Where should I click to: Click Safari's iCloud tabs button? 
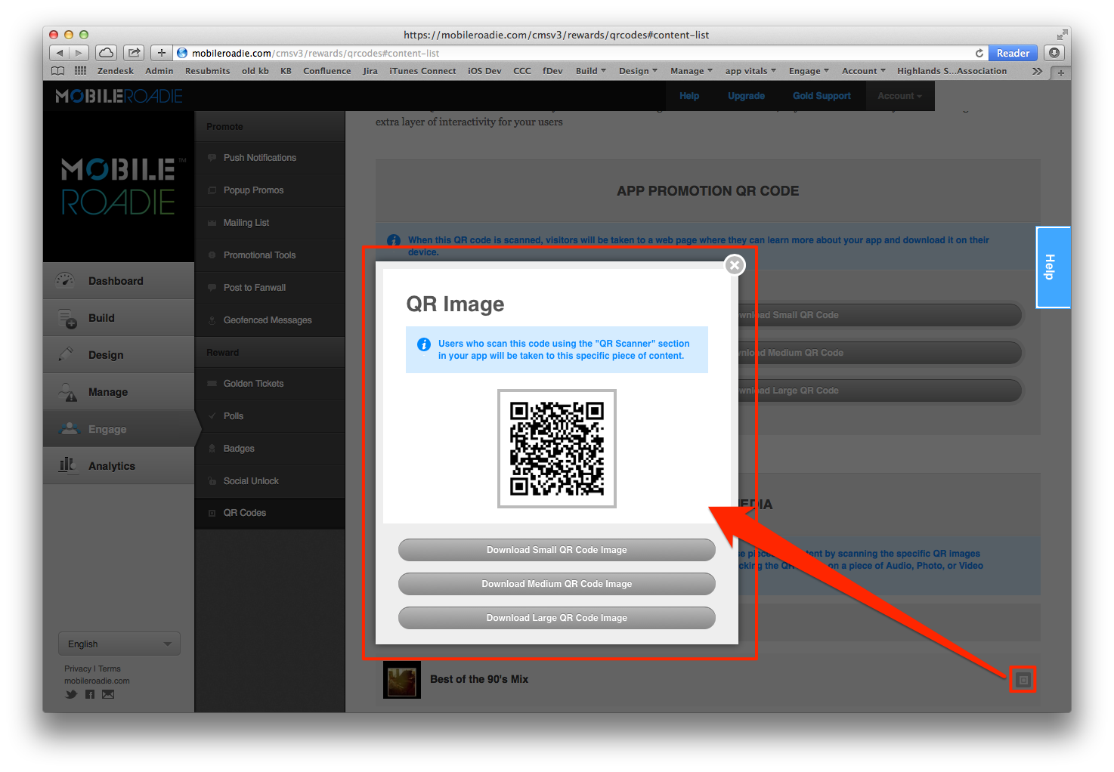pyautogui.click(x=107, y=53)
